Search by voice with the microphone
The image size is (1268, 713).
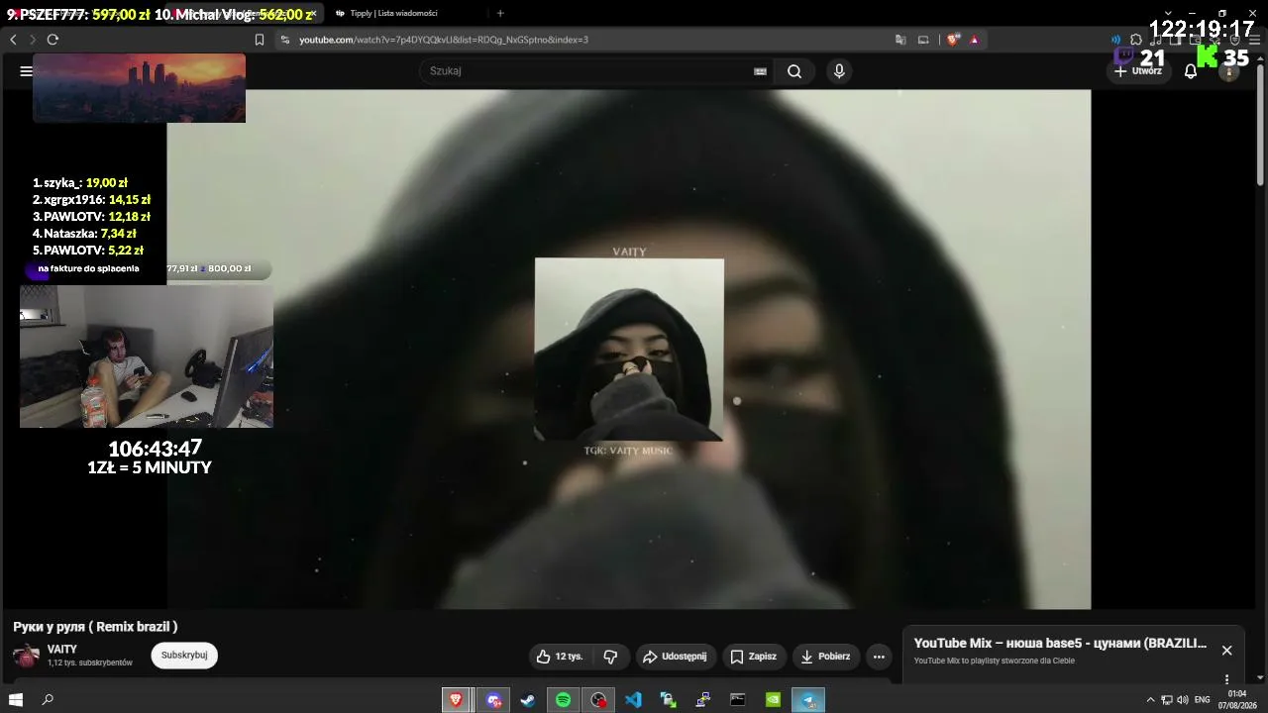pyautogui.click(x=839, y=71)
